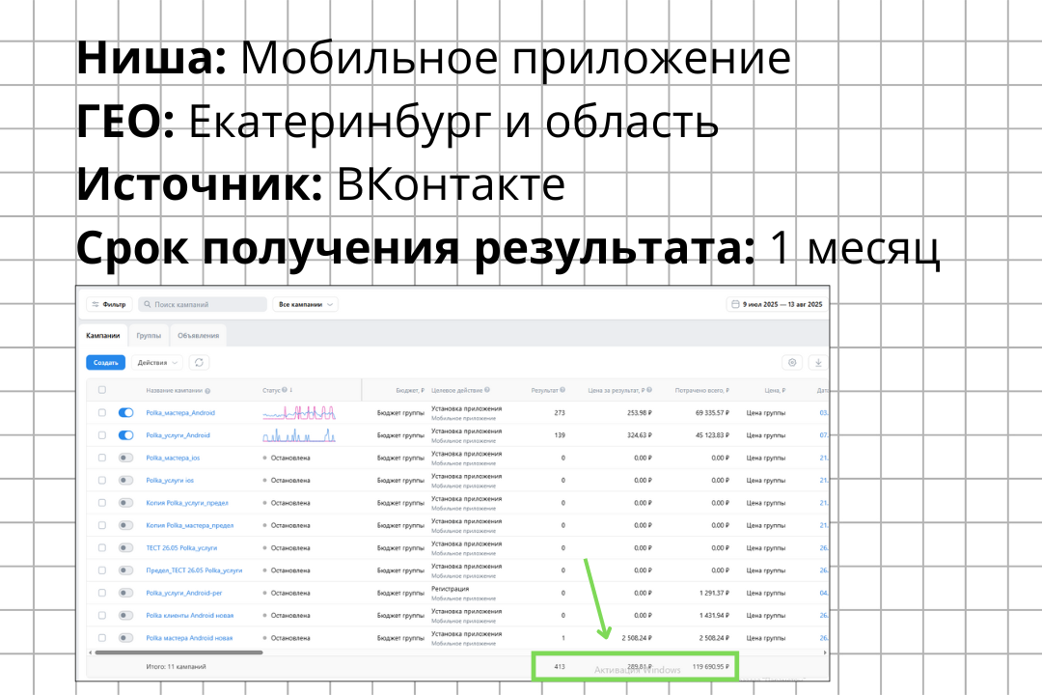Open campaign link Polka_услуги_Android
Screen dimensions: 1042x695
pos(178,435)
